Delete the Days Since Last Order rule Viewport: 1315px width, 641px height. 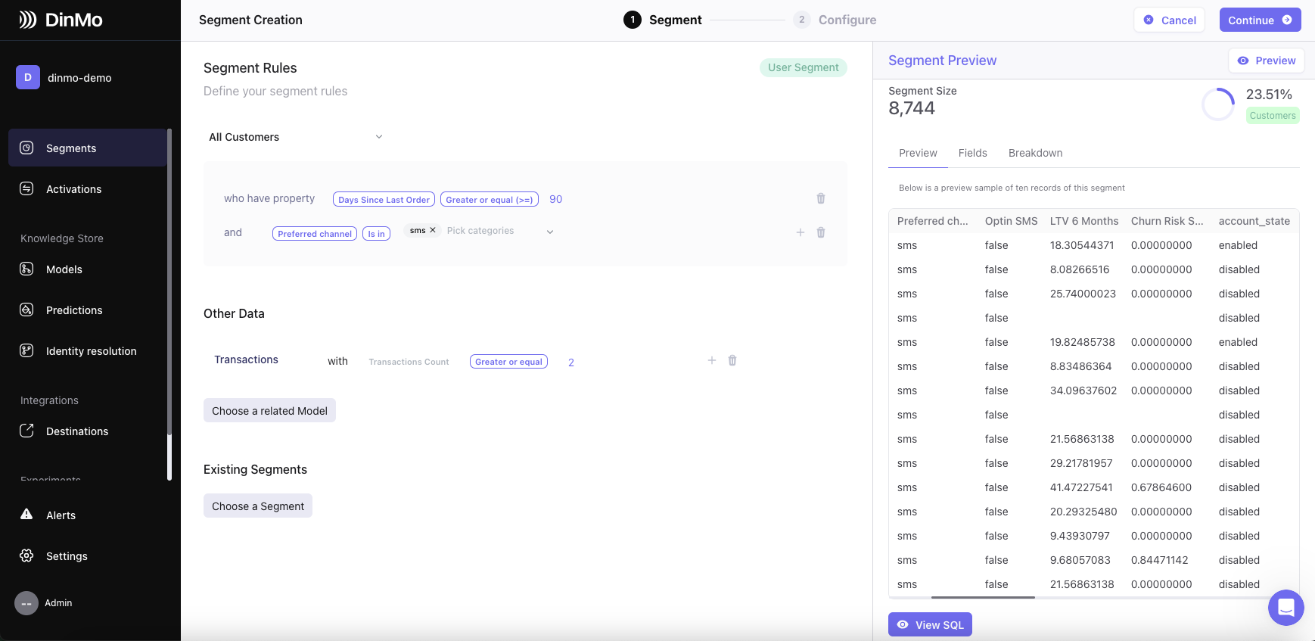point(821,198)
